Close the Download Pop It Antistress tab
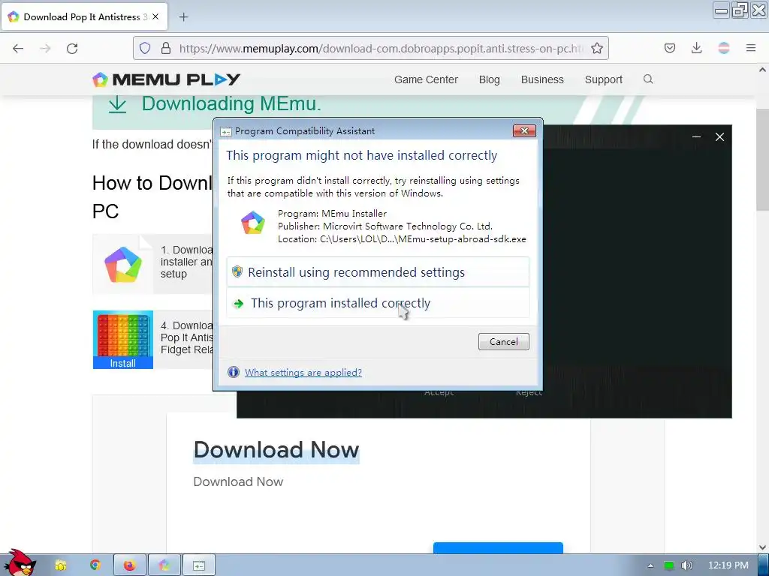 click(x=155, y=16)
